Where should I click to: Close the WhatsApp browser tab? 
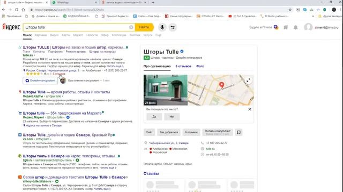click(96, 2)
